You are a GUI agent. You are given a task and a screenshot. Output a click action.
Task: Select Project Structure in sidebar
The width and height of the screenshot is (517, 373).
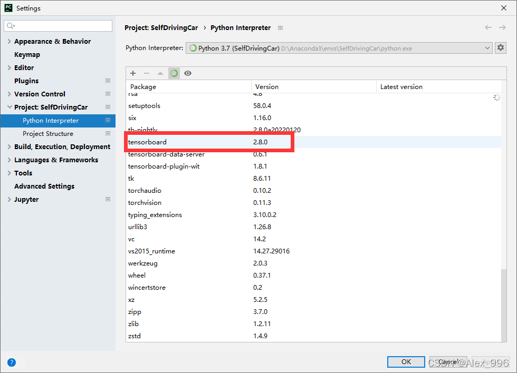[48, 134]
